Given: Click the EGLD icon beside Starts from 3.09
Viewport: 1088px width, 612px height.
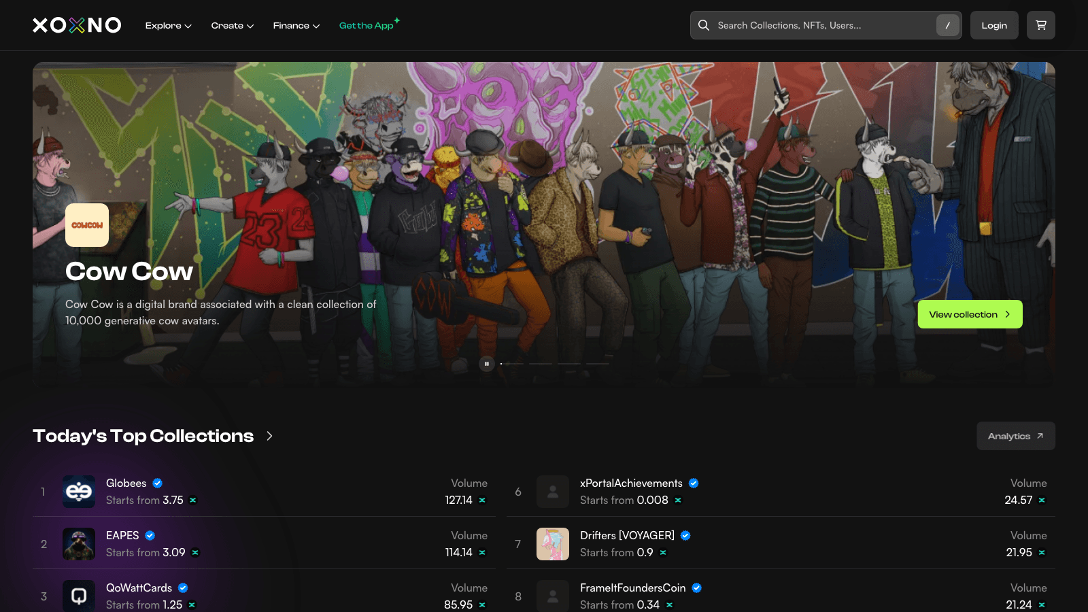Looking at the screenshot, I should click(x=195, y=552).
